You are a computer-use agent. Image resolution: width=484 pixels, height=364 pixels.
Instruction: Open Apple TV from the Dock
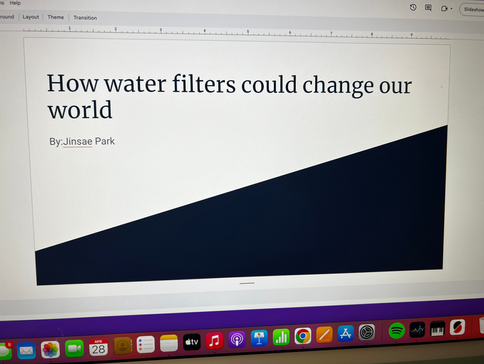192,342
